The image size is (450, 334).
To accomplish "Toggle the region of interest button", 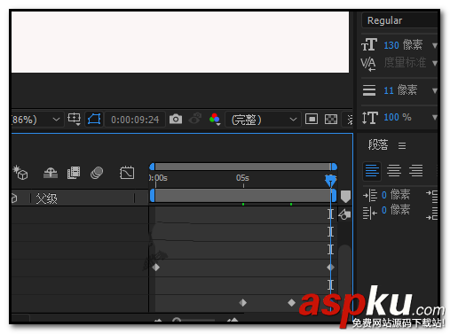I will click(x=312, y=119).
